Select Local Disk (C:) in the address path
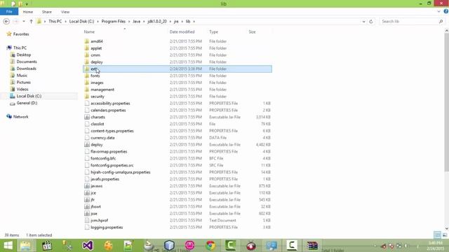Viewport: 449px width, 252px height. tap(81, 22)
